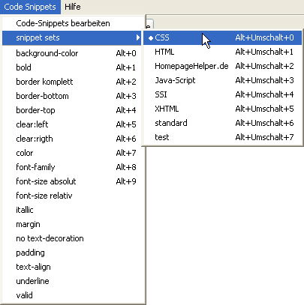Open the Hilfe menu
The image size is (304, 305).
pyautogui.click(x=73, y=7)
